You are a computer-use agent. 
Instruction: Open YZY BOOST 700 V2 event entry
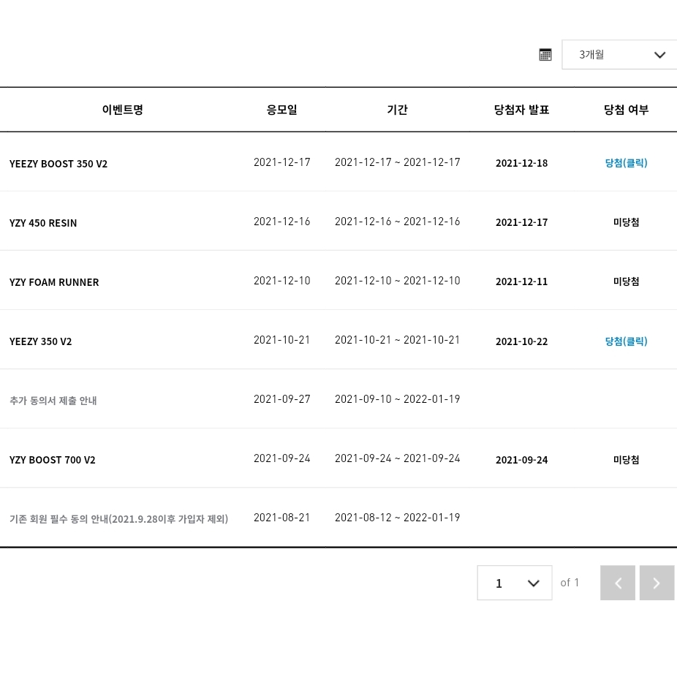(x=52, y=460)
